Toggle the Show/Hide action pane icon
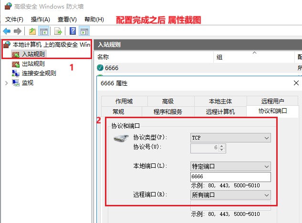 point(84,31)
